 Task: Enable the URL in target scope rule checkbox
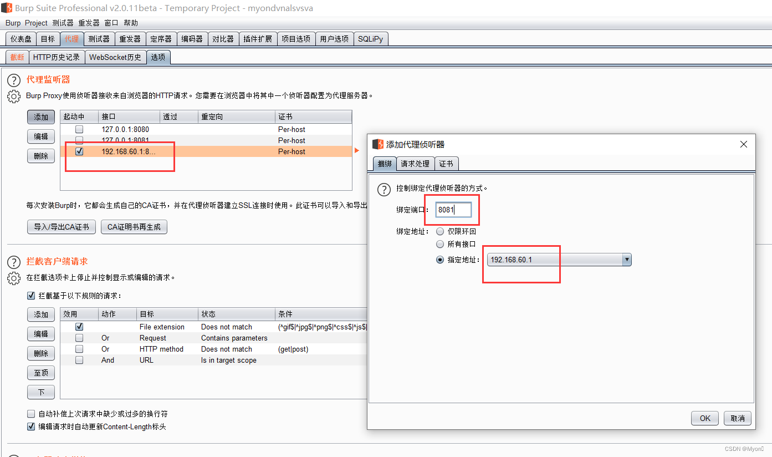point(79,360)
